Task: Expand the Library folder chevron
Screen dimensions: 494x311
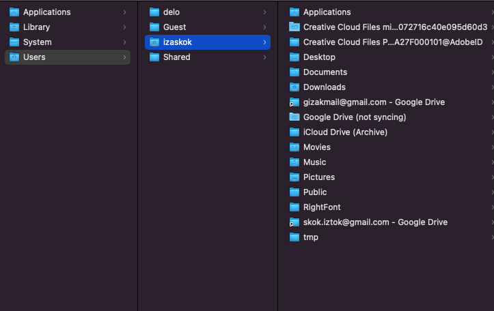Action: point(125,27)
